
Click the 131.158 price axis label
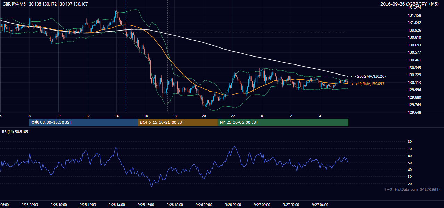414,15
